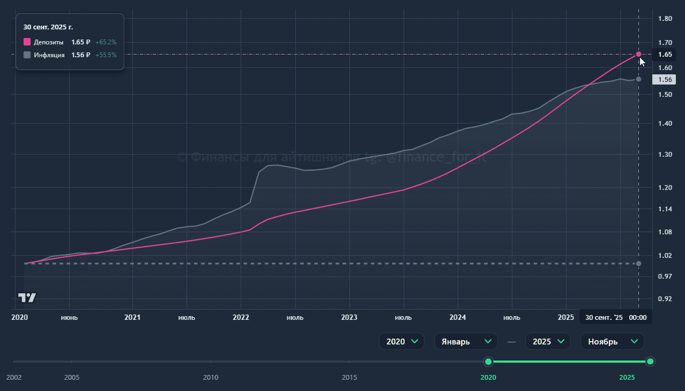Select 2010 on the bottom timeline
Viewport: 685px width, 391px height.
pos(211,377)
